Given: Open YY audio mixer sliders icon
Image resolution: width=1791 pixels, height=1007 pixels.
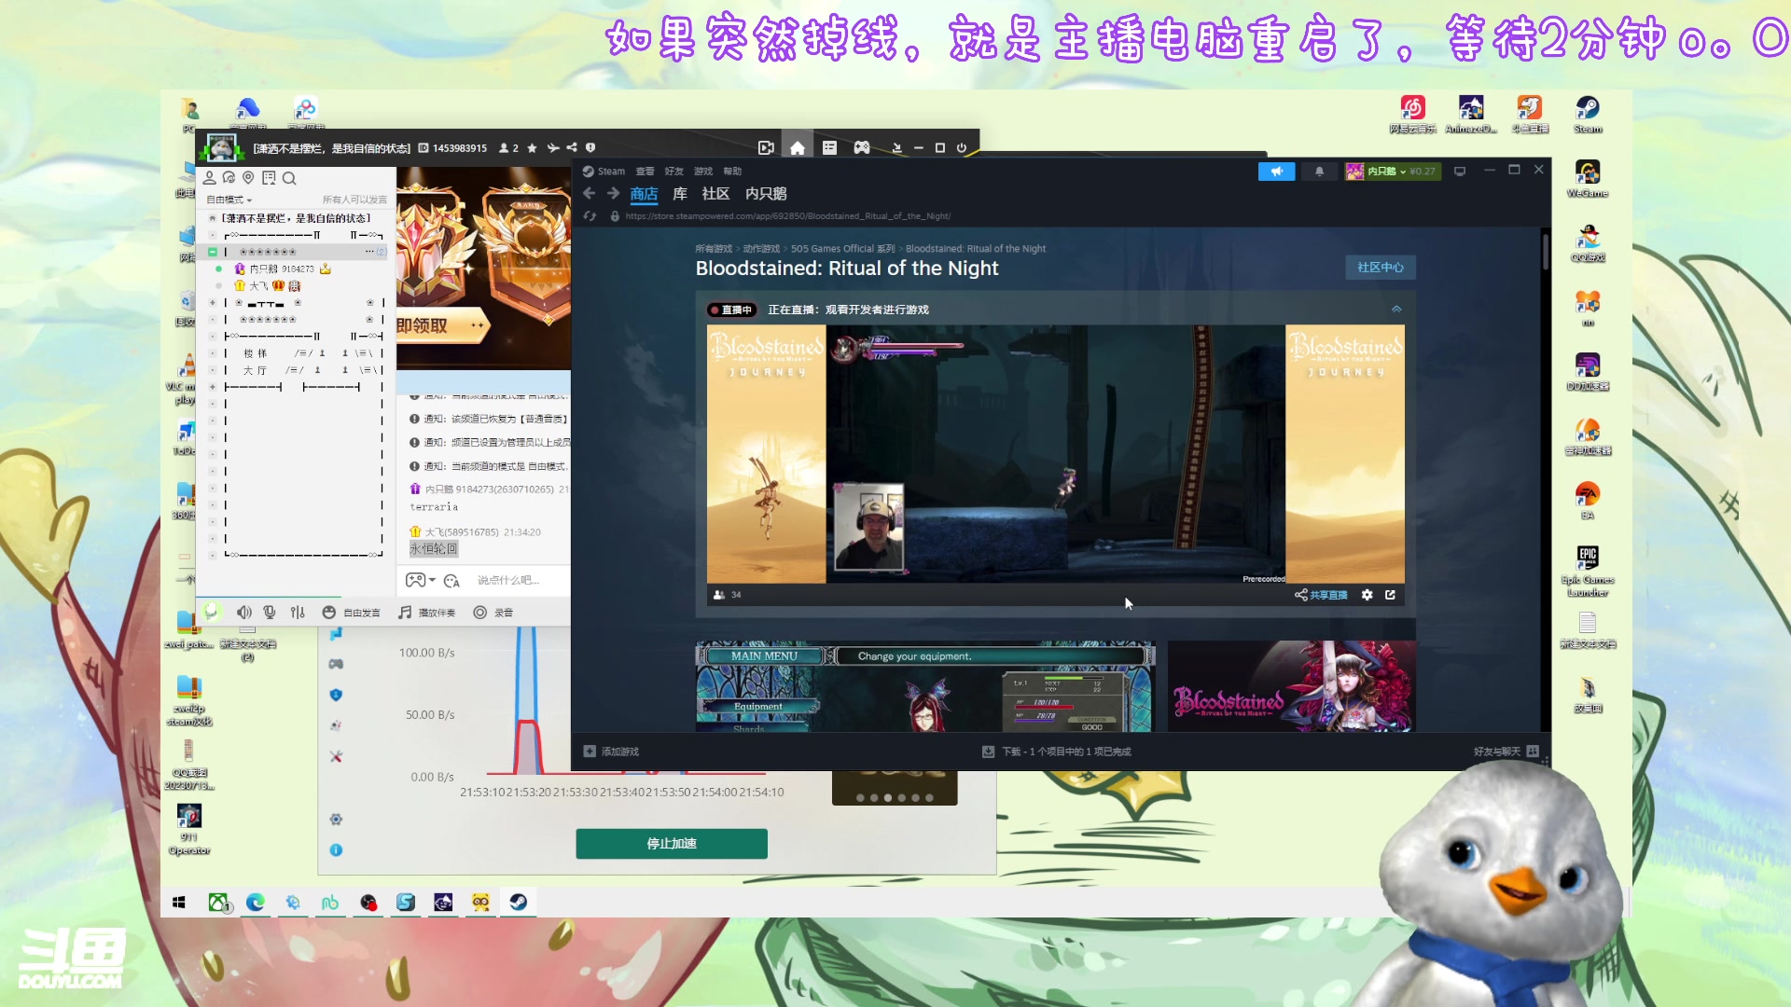Looking at the screenshot, I should click(x=298, y=612).
